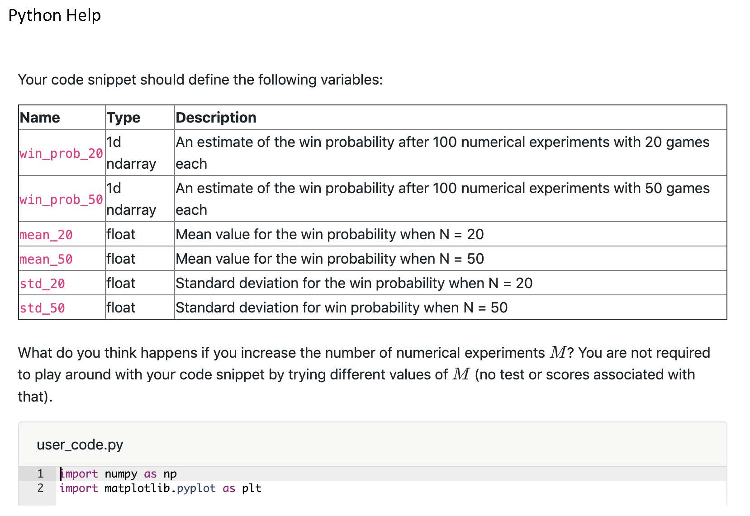The width and height of the screenshot is (750, 516).
Task: Click the std_20 variable name
Action: click(x=43, y=284)
